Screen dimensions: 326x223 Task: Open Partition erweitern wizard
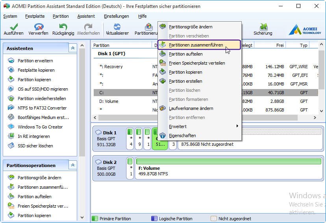35,61
